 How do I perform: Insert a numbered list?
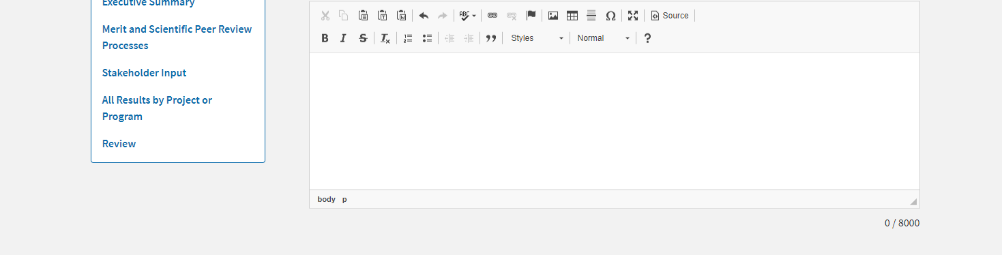point(408,38)
